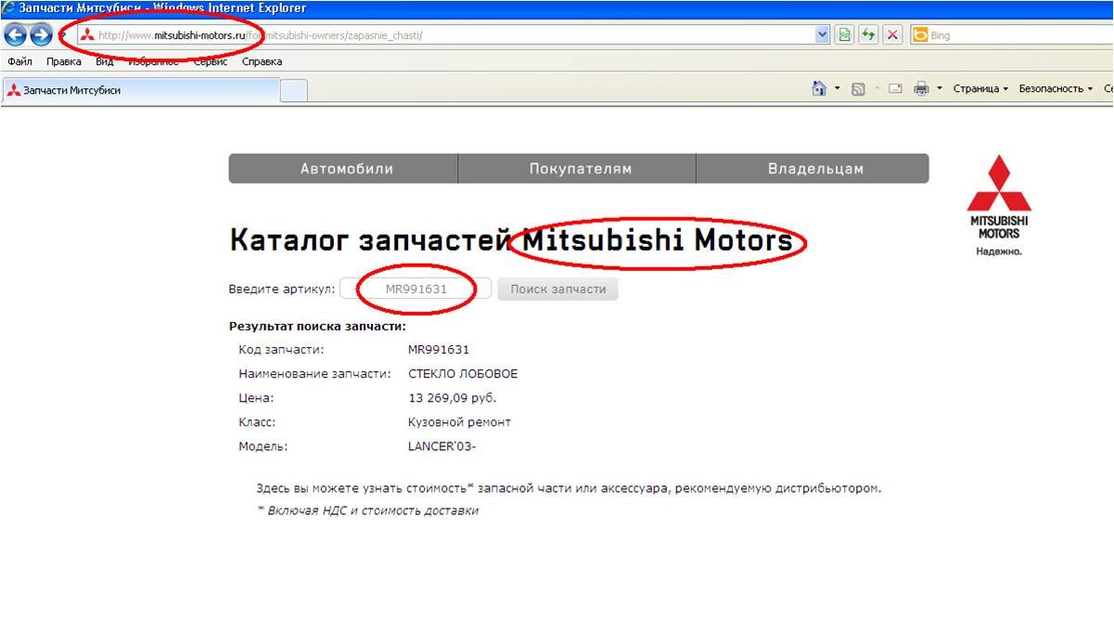Image resolution: width=1114 pixels, height=644 pixels.
Task: Open the Владельцам navigation section
Action: pyautogui.click(x=814, y=169)
